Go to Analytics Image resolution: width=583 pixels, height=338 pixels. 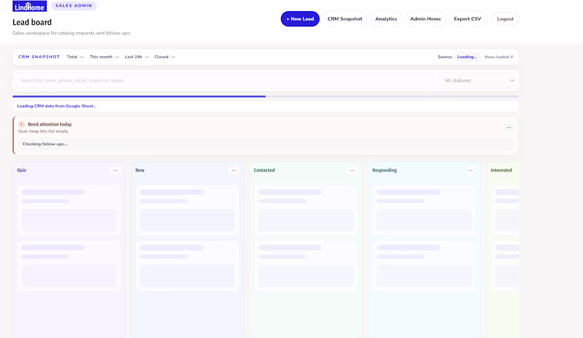click(x=386, y=19)
